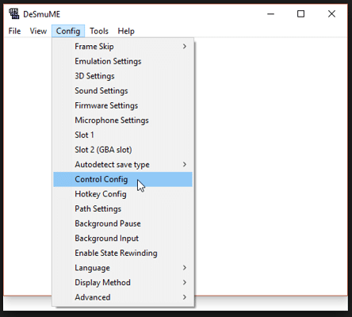Expand the Language submenu
This screenshot has height=317, width=352.
(123, 268)
